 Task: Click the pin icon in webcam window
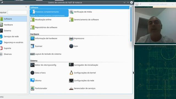pos(140,4)
